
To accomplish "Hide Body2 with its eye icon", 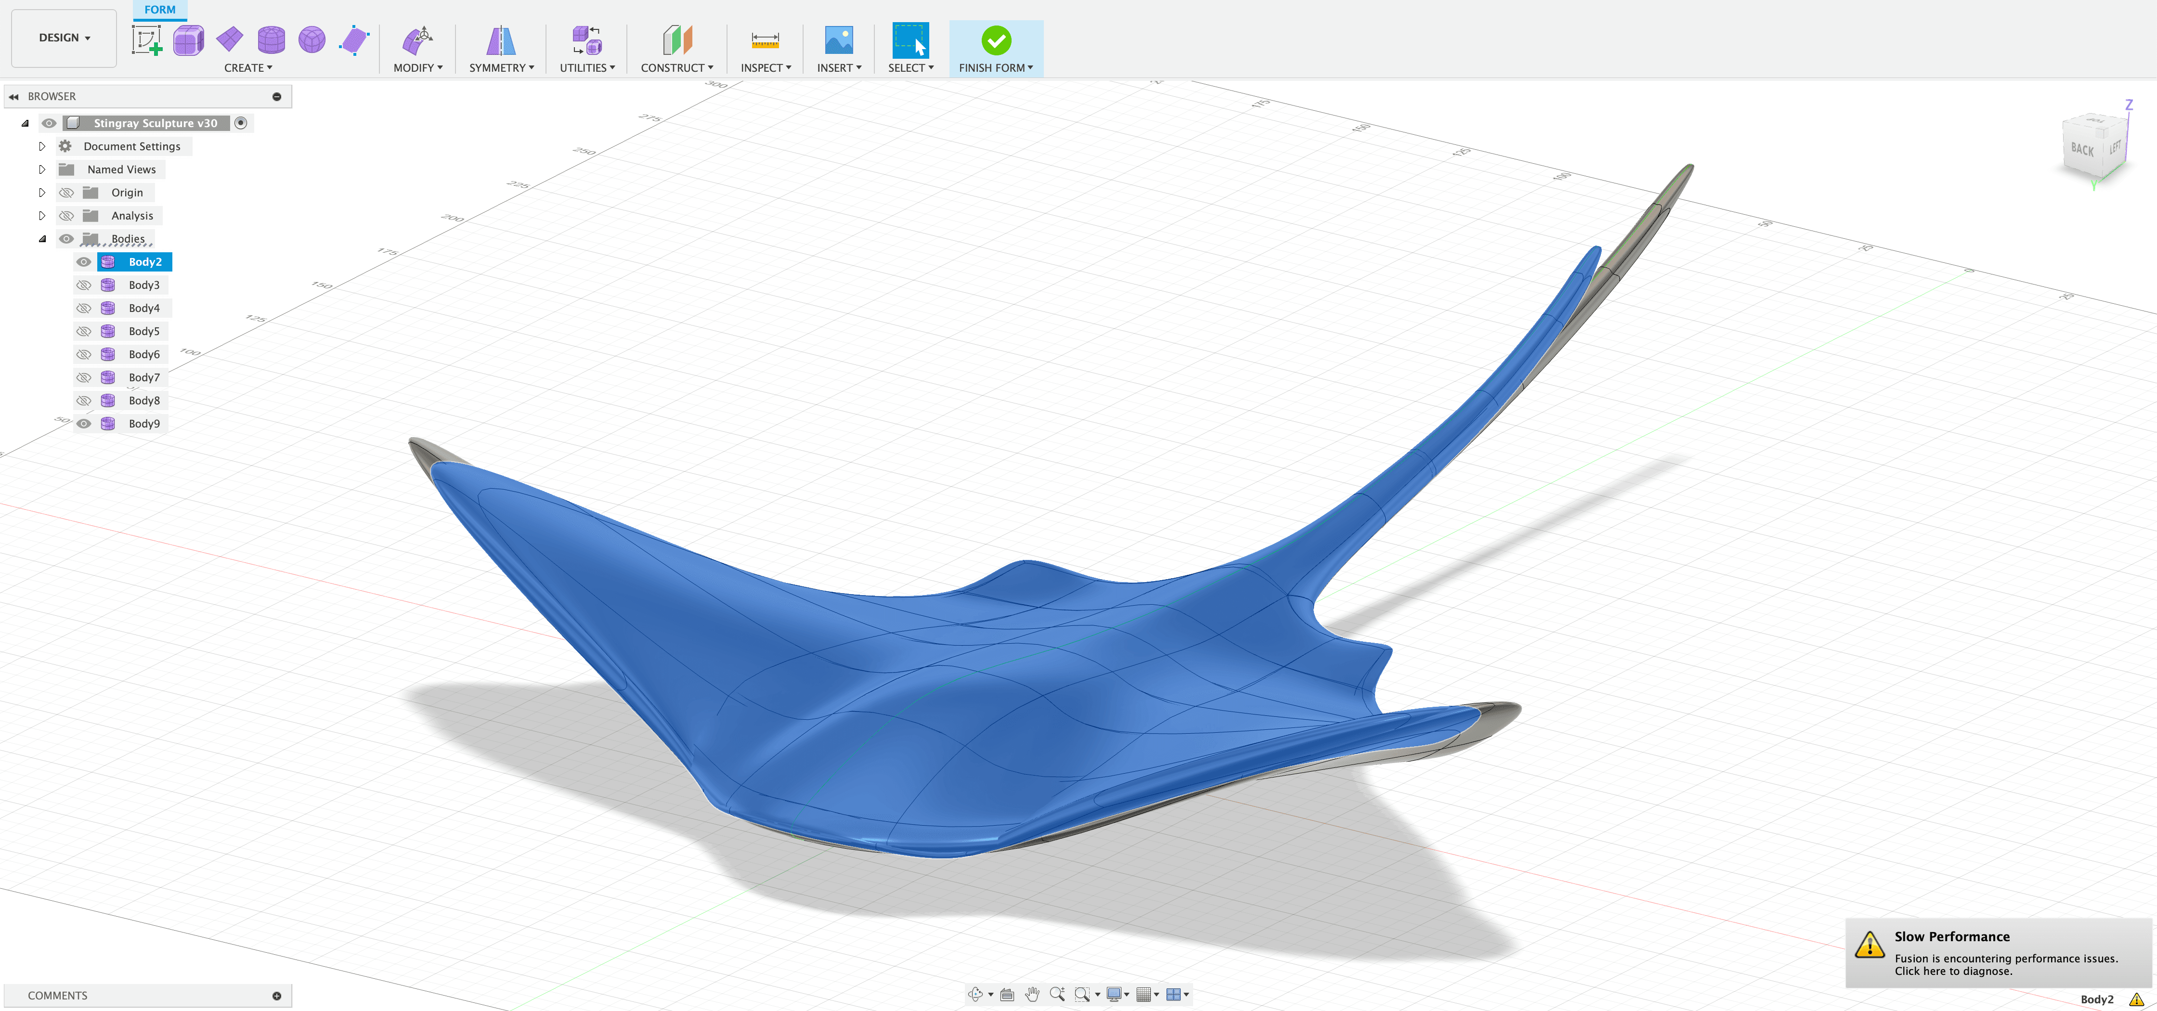I will 84,262.
